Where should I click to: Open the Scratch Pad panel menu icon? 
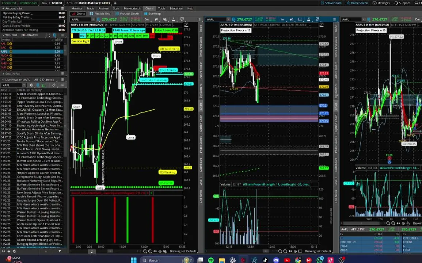pos(62,74)
